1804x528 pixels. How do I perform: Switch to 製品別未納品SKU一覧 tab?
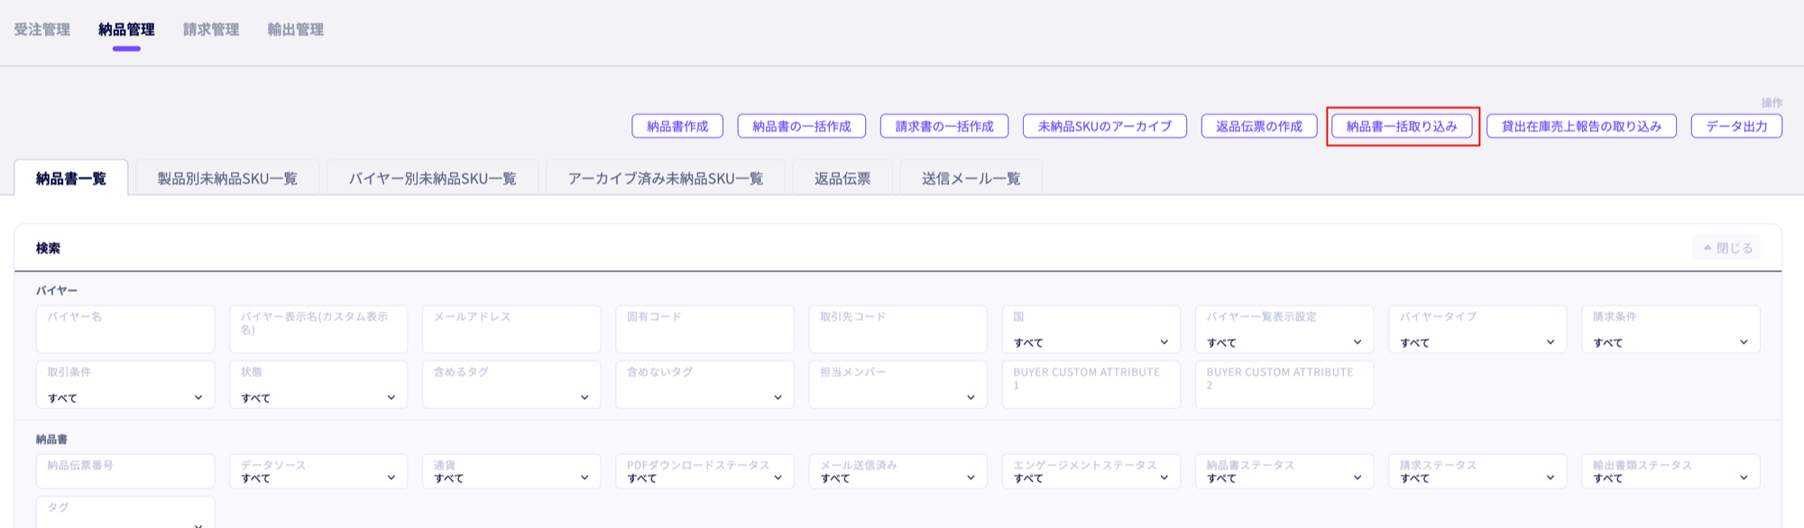[x=227, y=178]
